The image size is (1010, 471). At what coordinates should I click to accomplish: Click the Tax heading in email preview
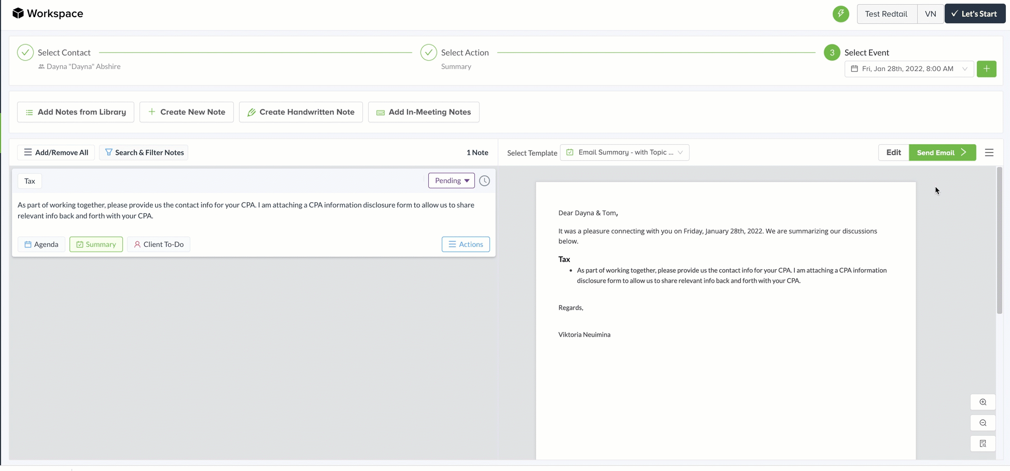(564, 259)
